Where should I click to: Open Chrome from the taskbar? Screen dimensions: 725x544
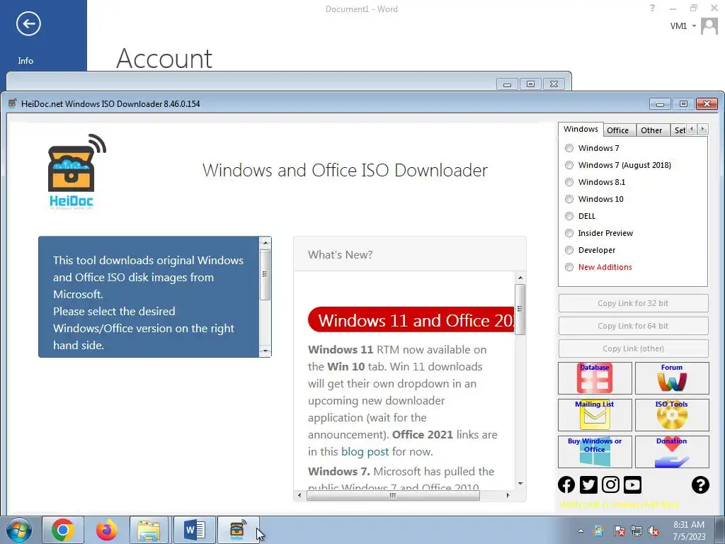(x=63, y=530)
